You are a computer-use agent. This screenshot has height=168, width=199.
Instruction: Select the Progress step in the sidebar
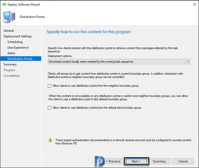click(9, 70)
